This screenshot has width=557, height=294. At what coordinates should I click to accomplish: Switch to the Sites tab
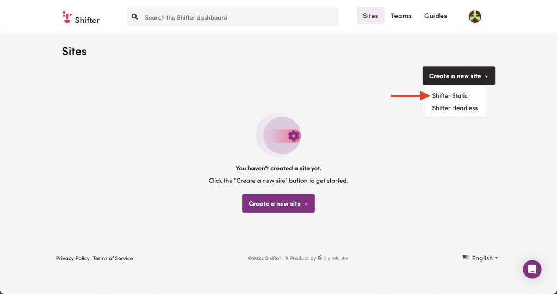tap(370, 16)
